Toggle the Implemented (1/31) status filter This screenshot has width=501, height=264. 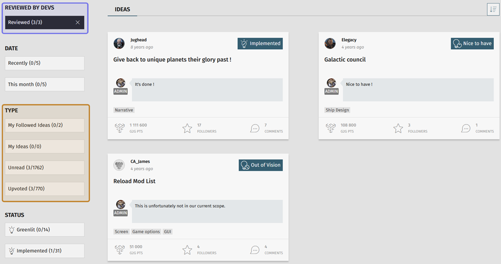pyautogui.click(x=45, y=251)
